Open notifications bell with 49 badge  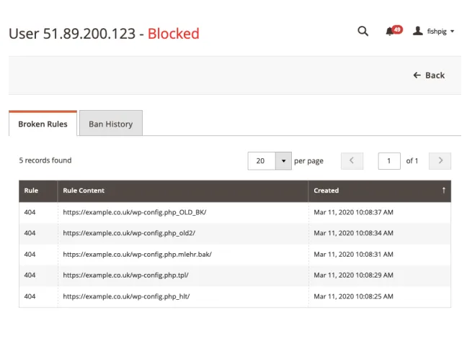click(390, 32)
